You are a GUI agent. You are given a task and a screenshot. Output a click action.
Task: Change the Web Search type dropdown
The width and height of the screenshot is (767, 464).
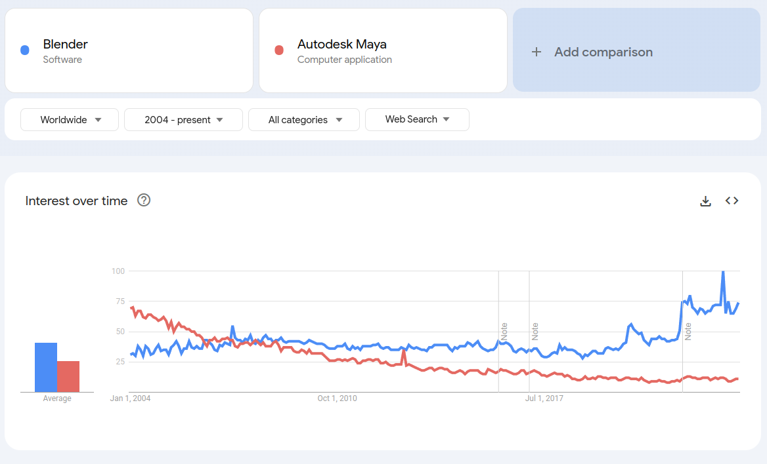pyautogui.click(x=417, y=119)
